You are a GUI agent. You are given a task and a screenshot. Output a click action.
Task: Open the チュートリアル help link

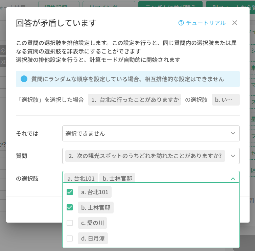click(202, 23)
